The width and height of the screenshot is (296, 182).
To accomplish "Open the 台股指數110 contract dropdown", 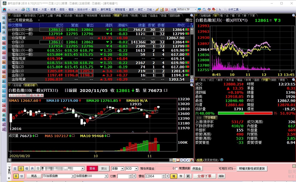I will tap(106, 176).
